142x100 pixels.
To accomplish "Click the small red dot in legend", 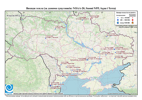I will tap(132, 18).
